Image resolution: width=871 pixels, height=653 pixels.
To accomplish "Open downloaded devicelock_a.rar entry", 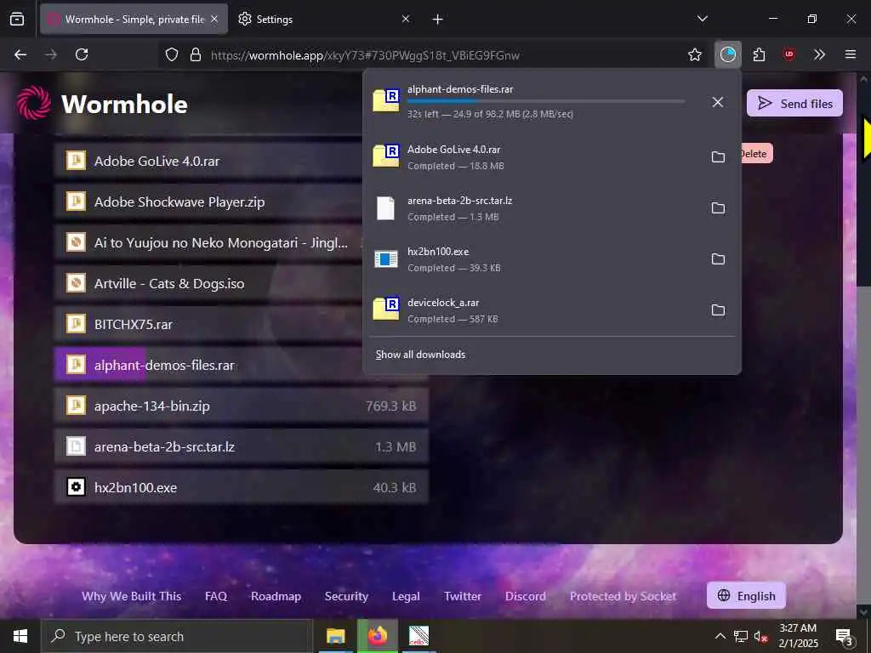I will tap(533, 309).
